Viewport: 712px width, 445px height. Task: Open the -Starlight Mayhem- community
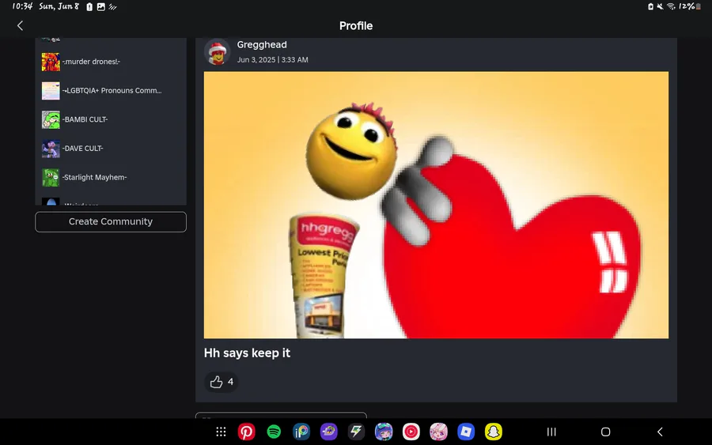[111, 177]
